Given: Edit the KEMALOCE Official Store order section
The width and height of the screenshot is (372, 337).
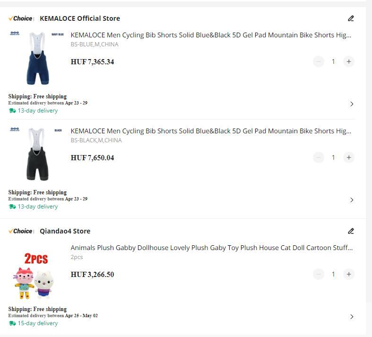Looking at the screenshot, I should point(351,18).
